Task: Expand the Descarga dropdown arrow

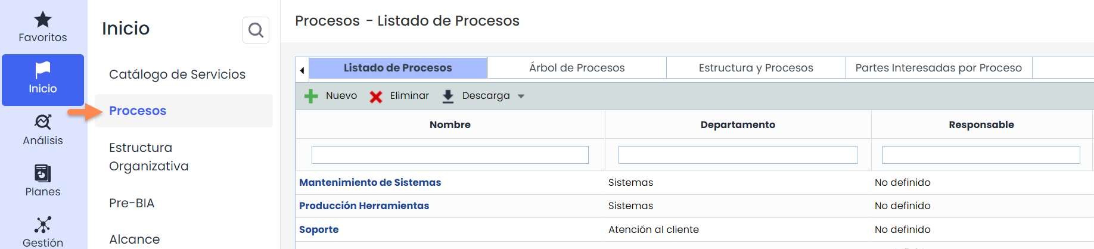Action: pyautogui.click(x=521, y=96)
